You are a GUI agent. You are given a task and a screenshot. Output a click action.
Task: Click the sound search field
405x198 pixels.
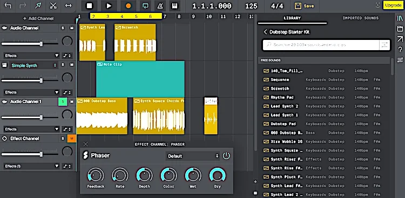pos(321,45)
